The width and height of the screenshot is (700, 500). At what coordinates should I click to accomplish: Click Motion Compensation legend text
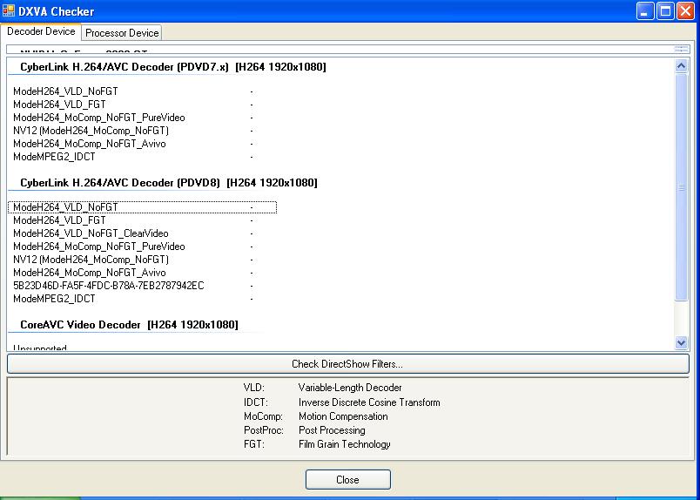click(343, 416)
